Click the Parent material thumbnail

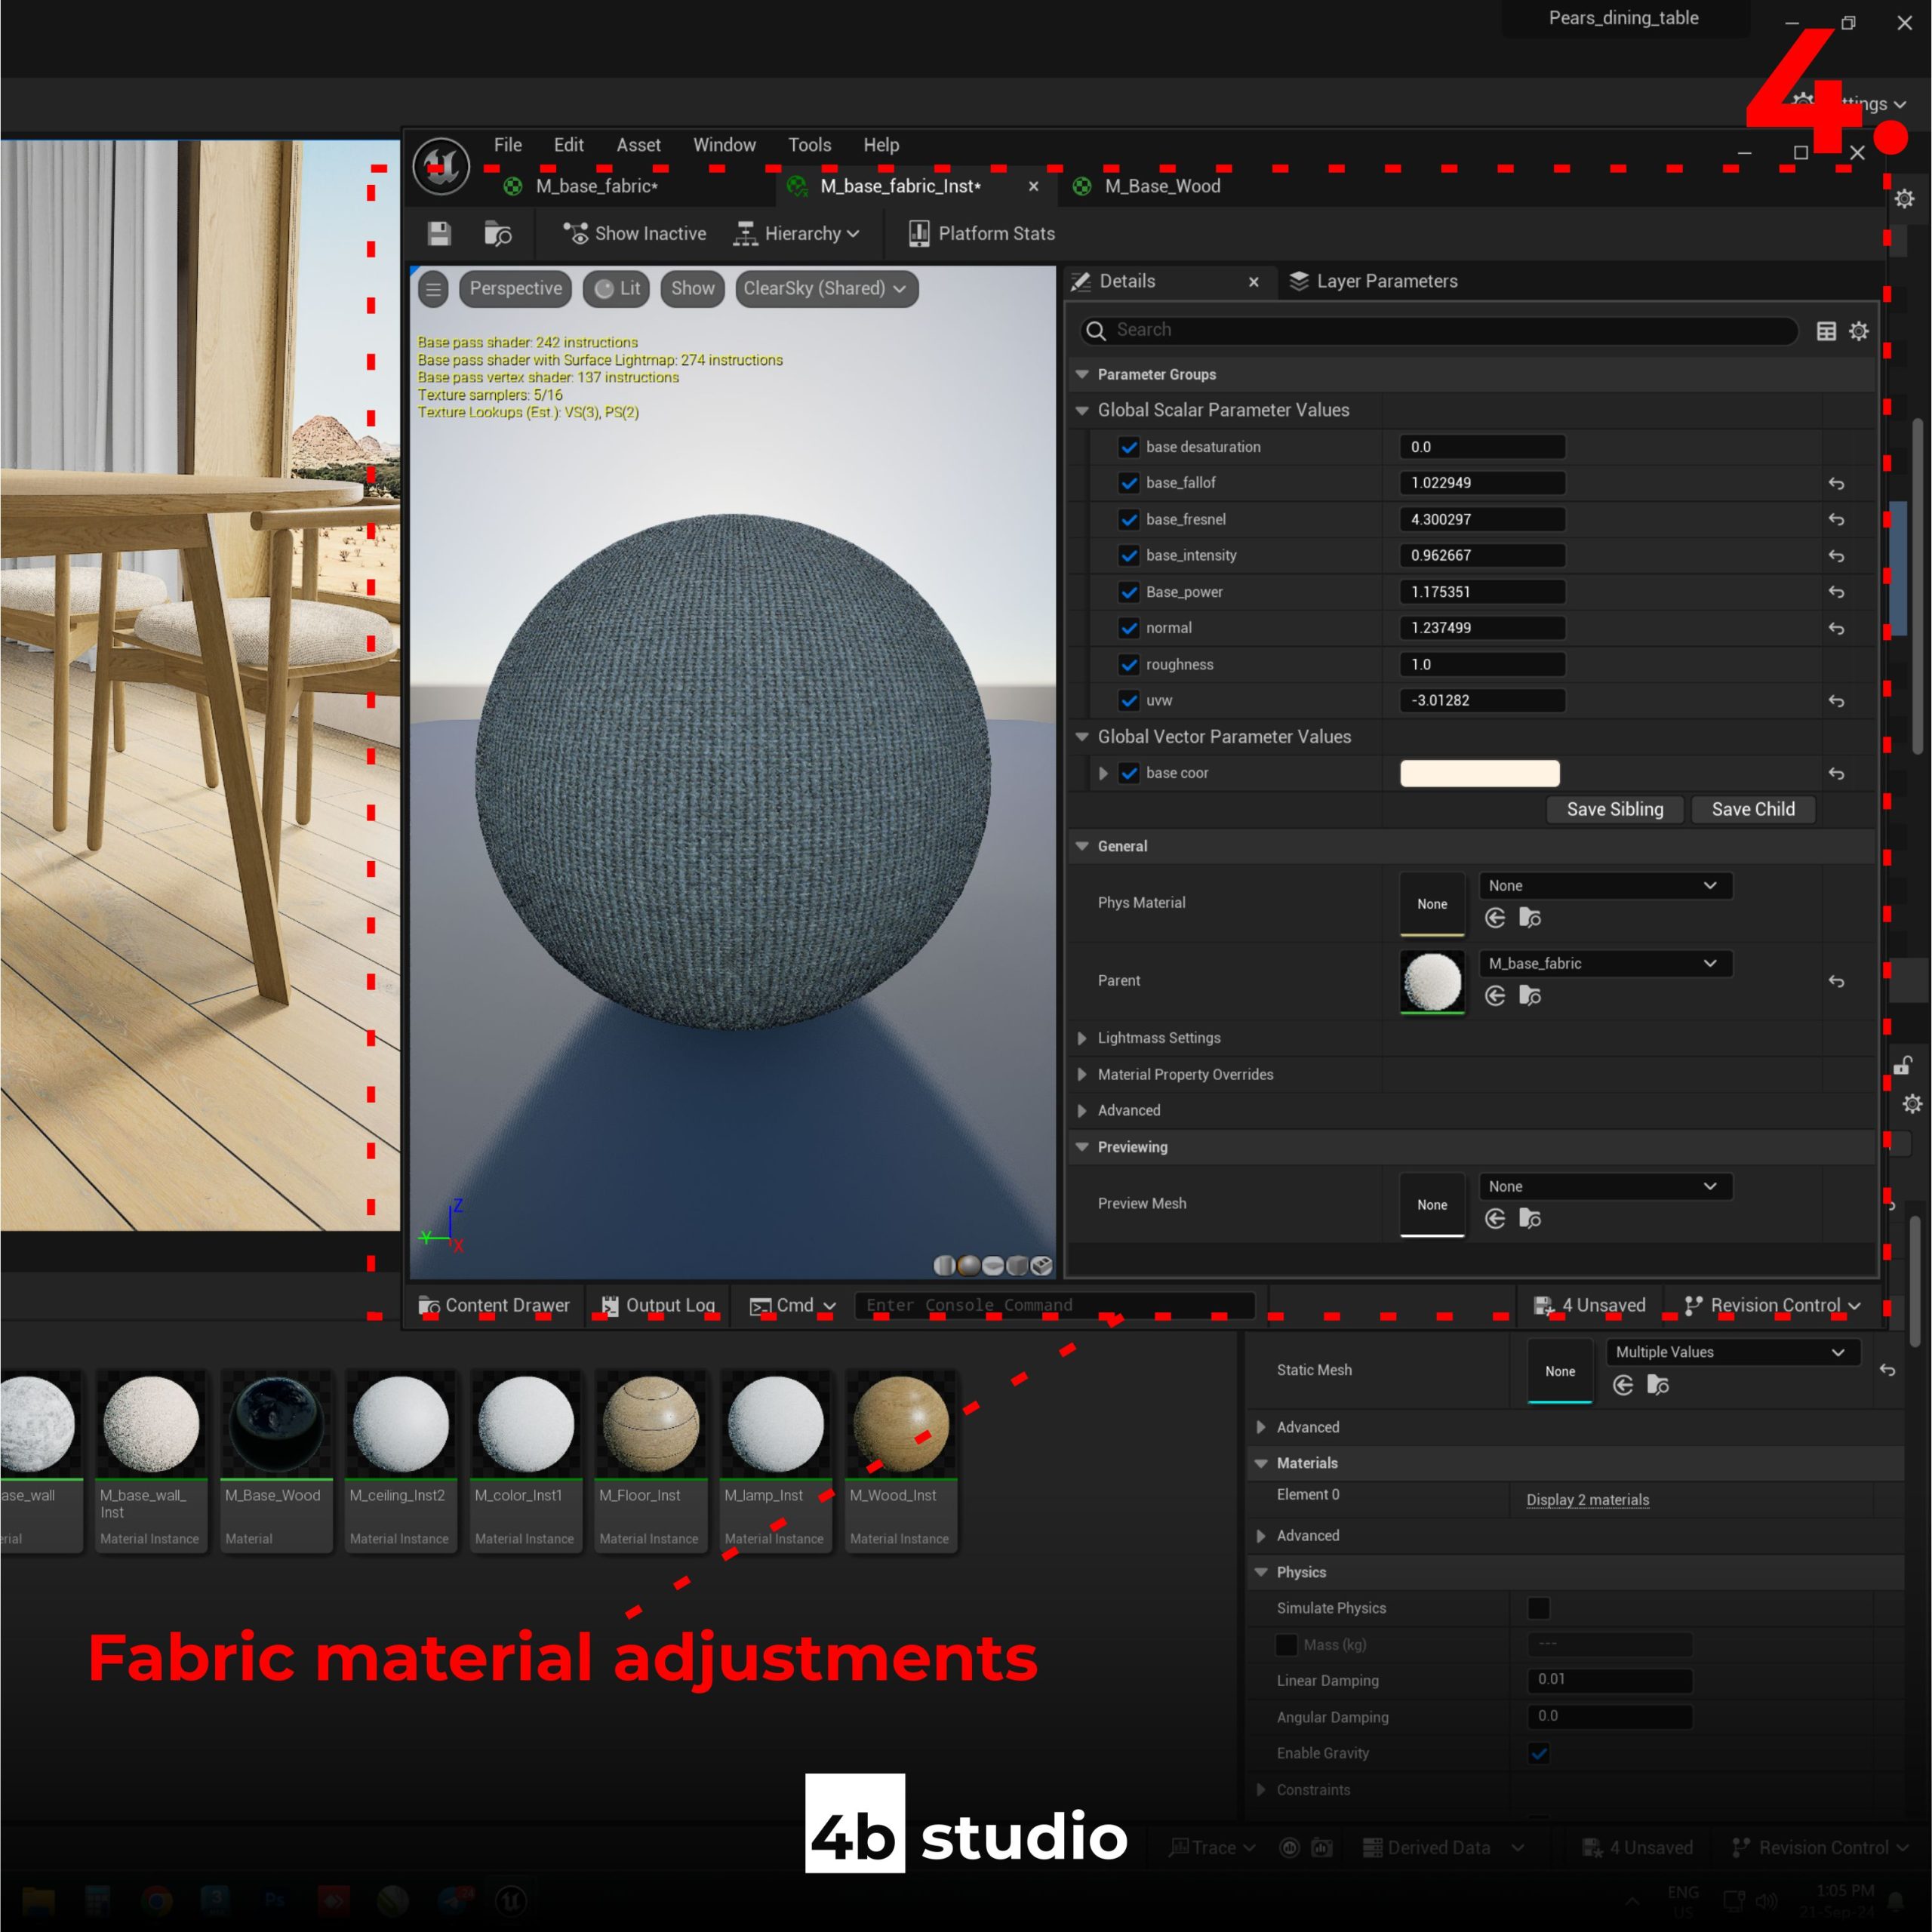[x=1432, y=981]
